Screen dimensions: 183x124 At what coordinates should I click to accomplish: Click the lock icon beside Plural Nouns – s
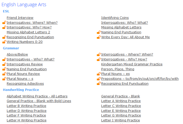[x=4, y=79]
